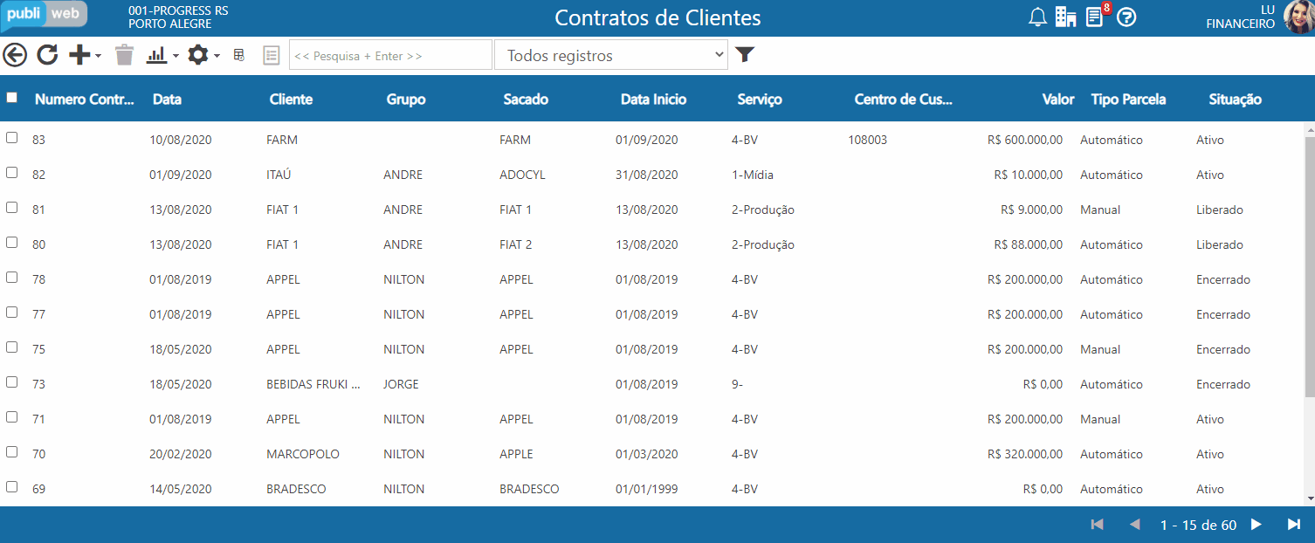The width and height of the screenshot is (1315, 543).
Task: Tick the checkbox for contract 80
Action: click(x=11, y=243)
